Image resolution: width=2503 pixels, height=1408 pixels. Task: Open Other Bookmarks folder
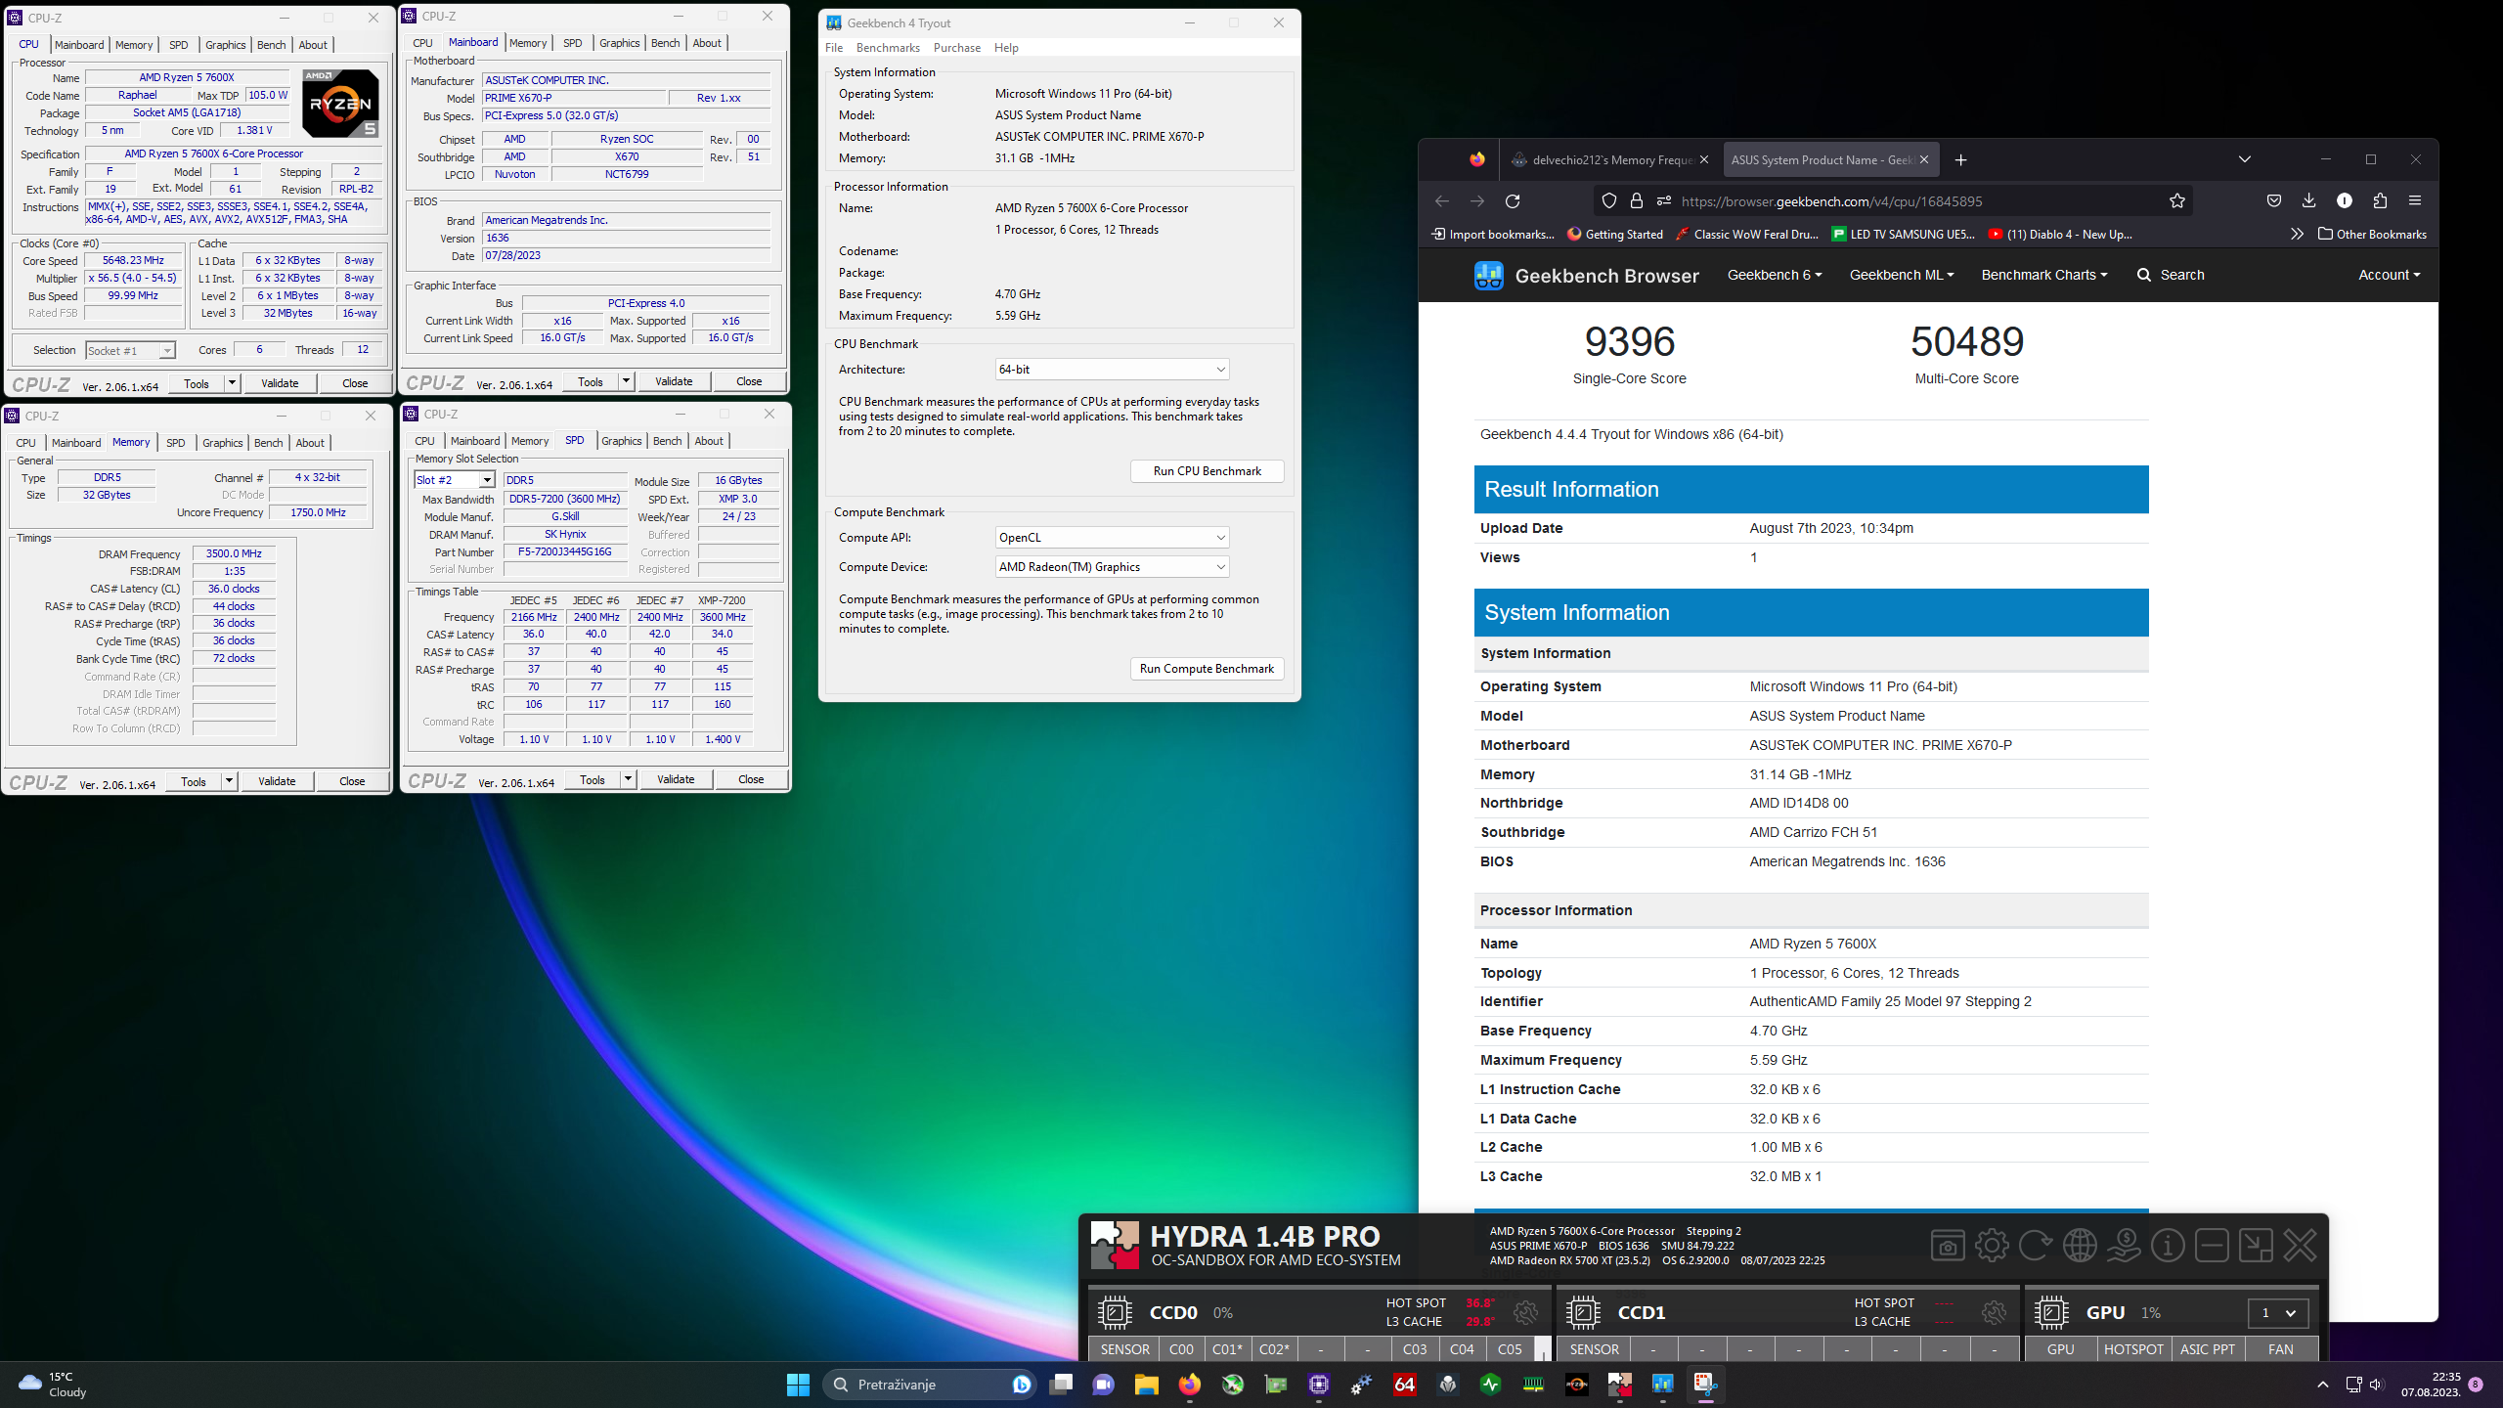click(2372, 235)
